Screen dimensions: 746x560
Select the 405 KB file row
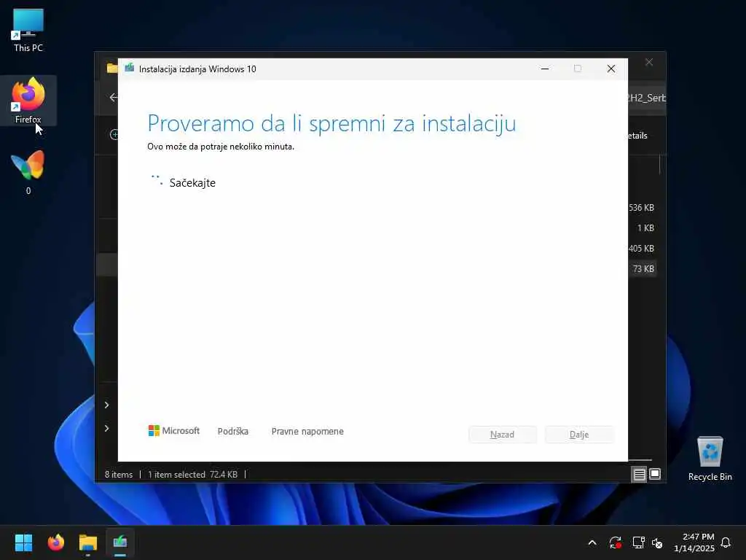click(x=641, y=249)
